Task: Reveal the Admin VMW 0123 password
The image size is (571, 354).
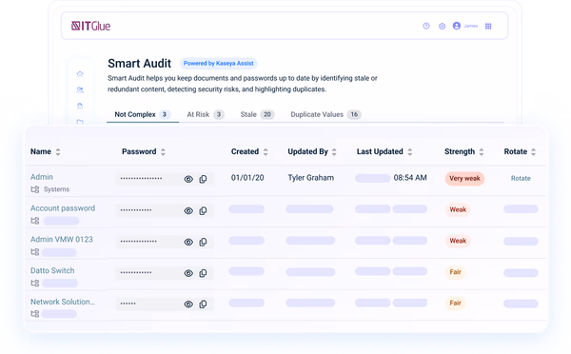Action: (188, 242)
